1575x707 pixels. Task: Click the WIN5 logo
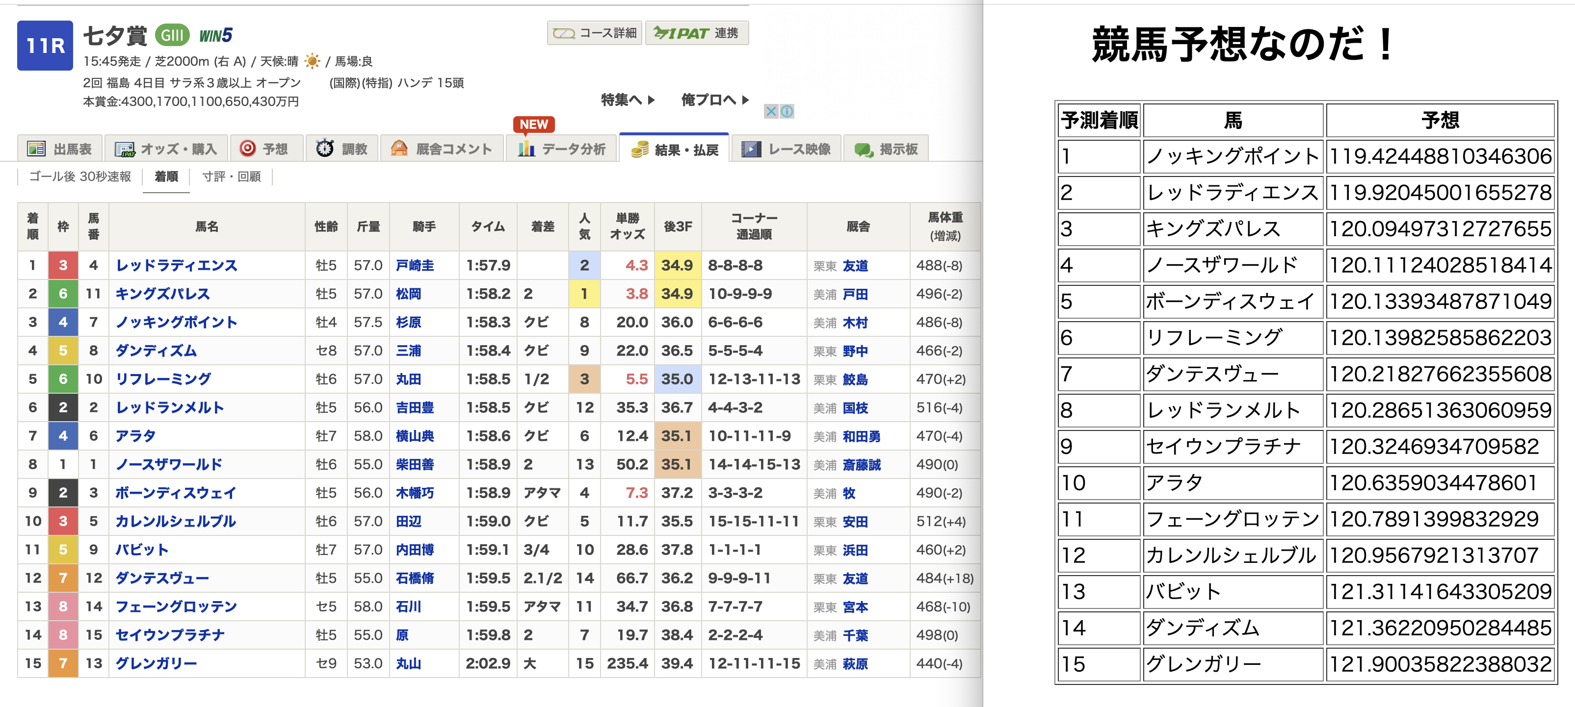tap(216, 36)
